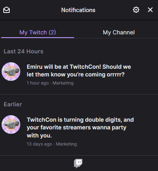Select the TwitchCon avatar in Earlier section
Screen dimensions: 158x171
coord(11,125)
